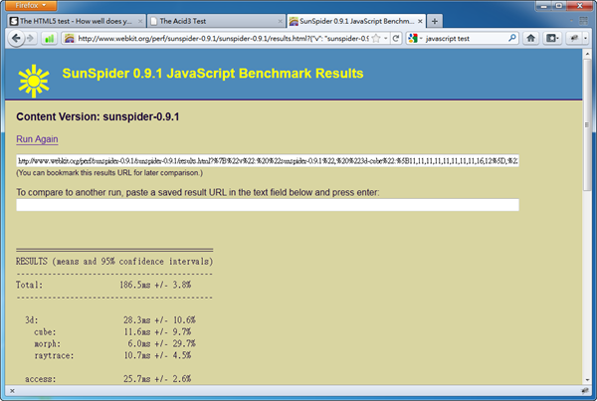Click the 3d 28.3ms result line
The height and width of the screenshot is (401, 597).
pyautogui.click(x=110, y=319)
